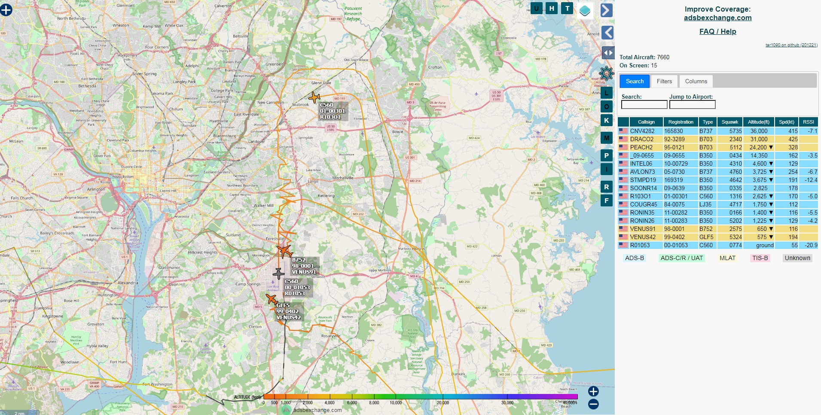The height and width of the screenshot is (415, 821).
Task: Click the C560 01-00301 R10301 map label
Action: tap(333, 111)
